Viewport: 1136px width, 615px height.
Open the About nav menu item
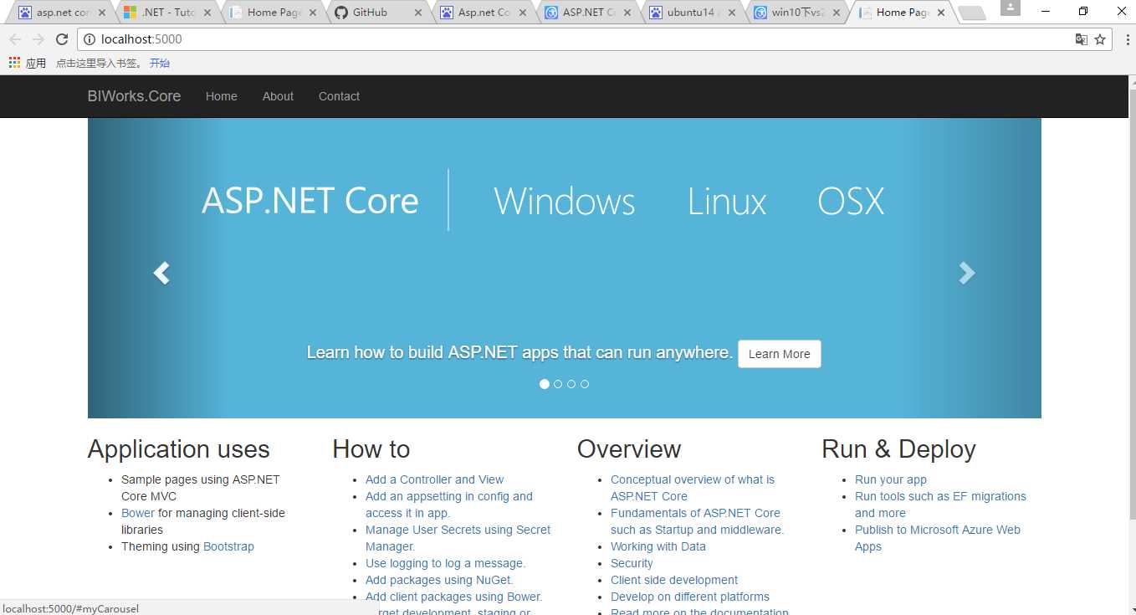pos(278,96)
